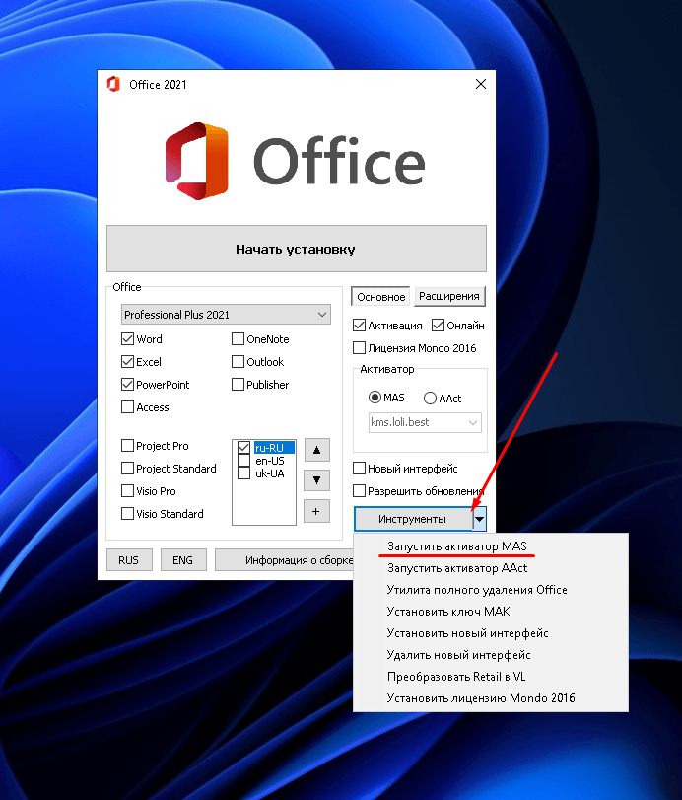Enable the Outlook checkbox
682x800 pixels.
point(238,362)
